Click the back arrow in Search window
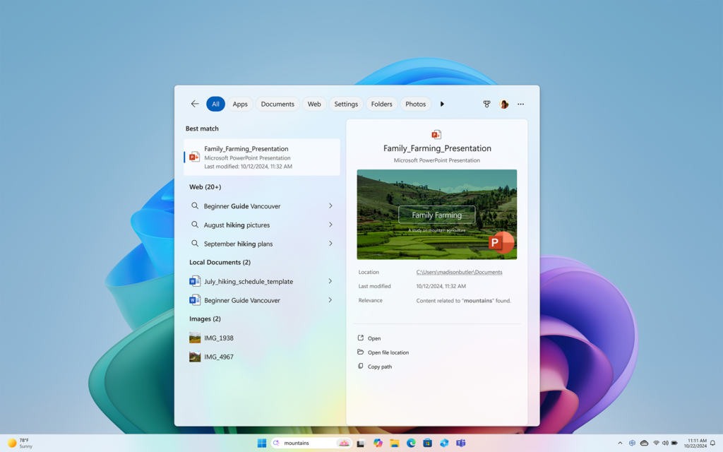This screenshot has width=723, height=452. click(x=195, y=103)
